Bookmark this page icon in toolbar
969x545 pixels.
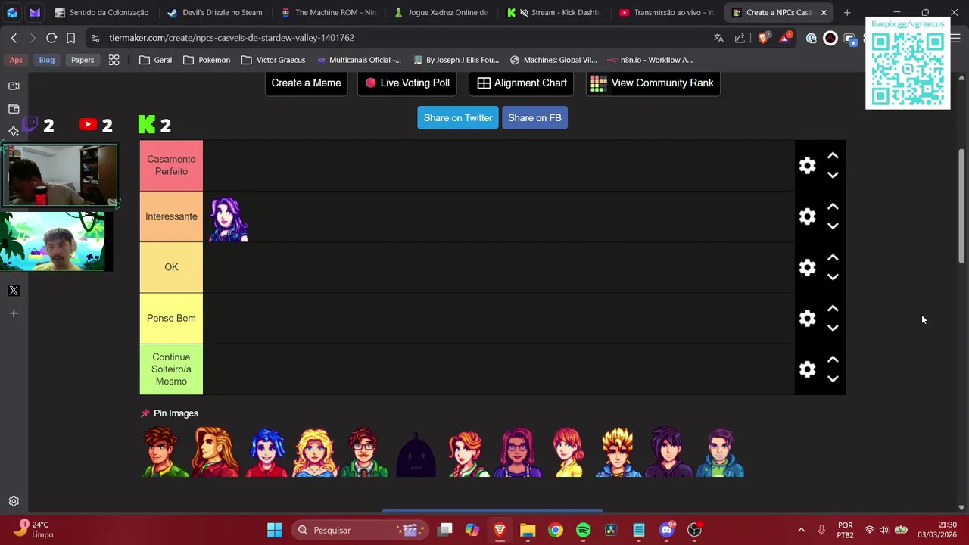70,38
